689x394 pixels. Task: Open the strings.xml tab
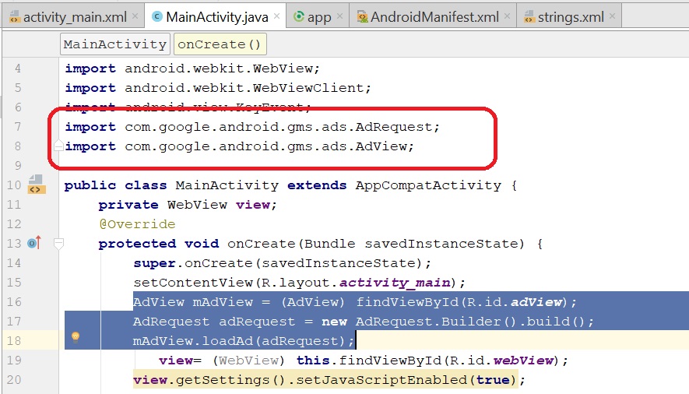pyautogui.click(x=571, y=16)
